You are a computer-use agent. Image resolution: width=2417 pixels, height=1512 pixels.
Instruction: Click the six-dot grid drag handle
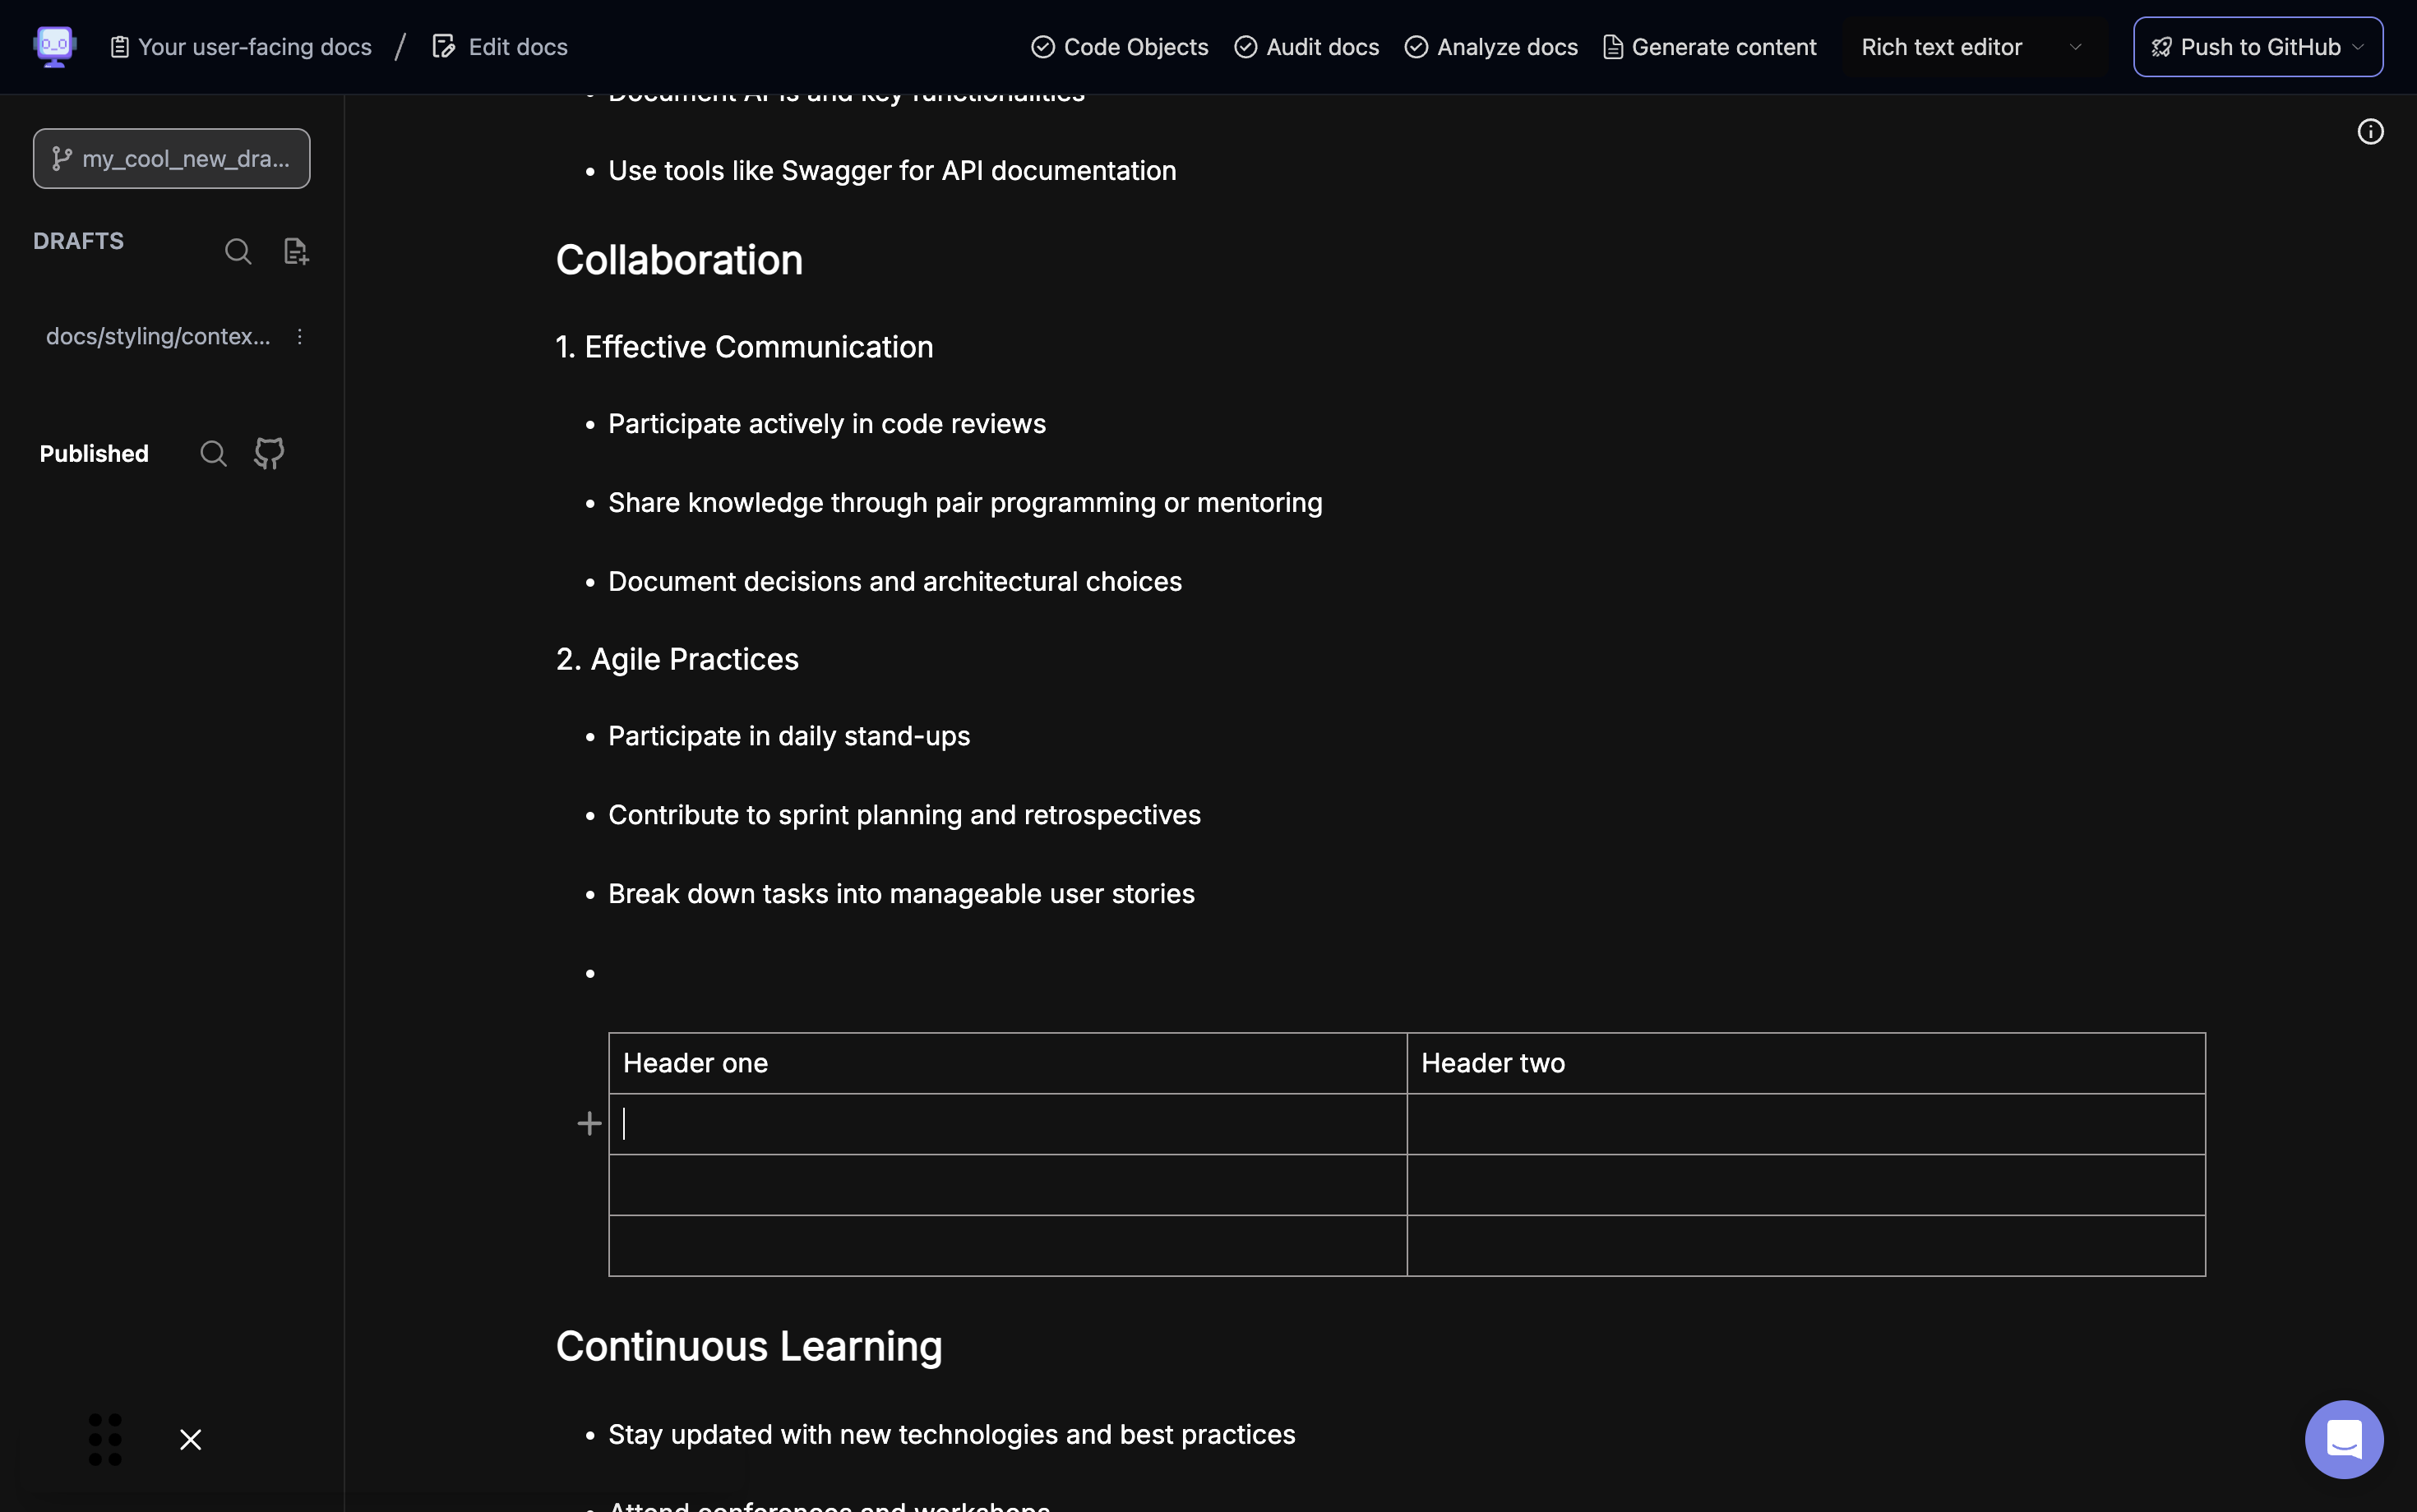pyautogui.click(x=105, y=1439)
